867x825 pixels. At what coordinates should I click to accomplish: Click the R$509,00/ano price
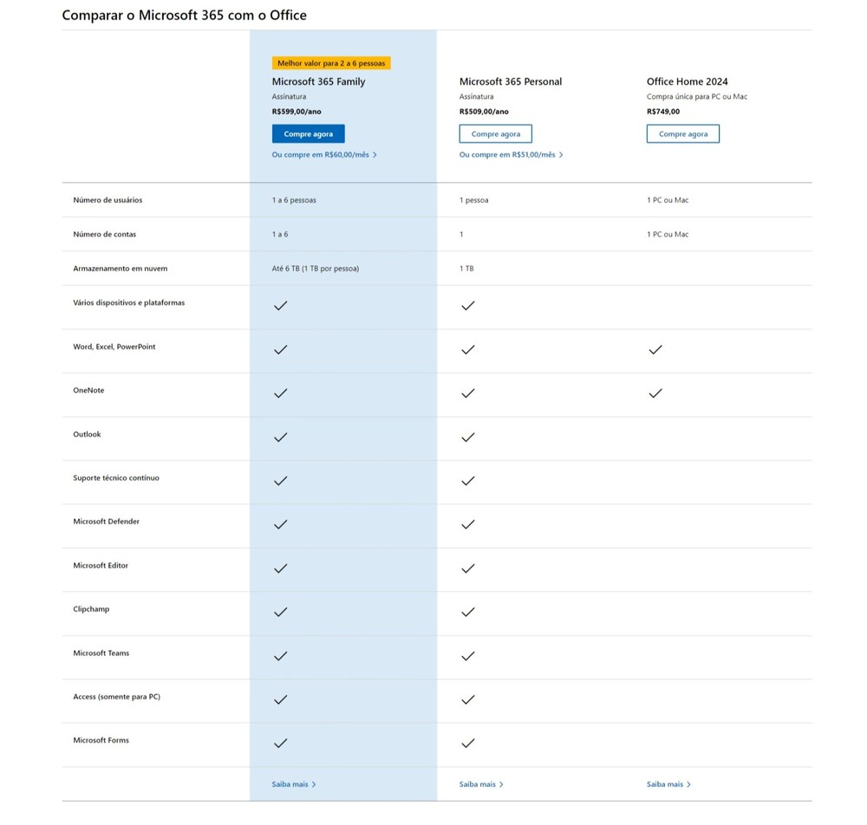point(484,112)
